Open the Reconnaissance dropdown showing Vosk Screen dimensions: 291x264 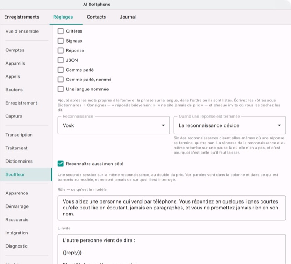click(114, 125)
